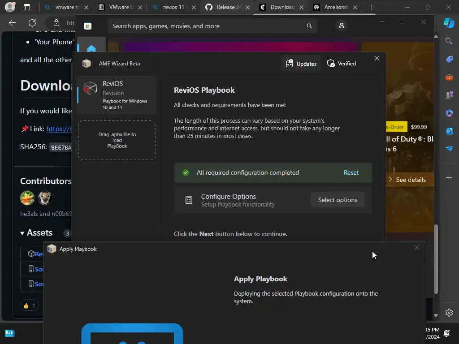Image resolution: width=459 pixels, height=344 pixels.
Task: Click the Microsoft Store search field
Action: point(212,26)
